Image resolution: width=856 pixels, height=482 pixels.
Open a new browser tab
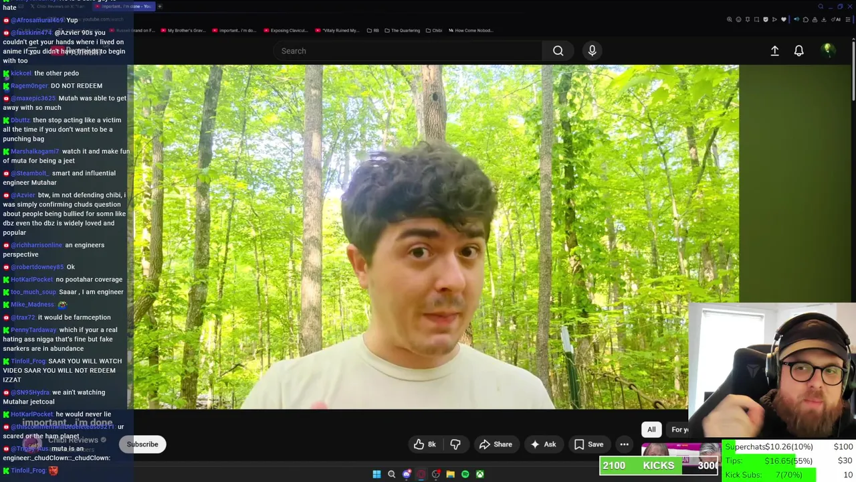[160, 6]
